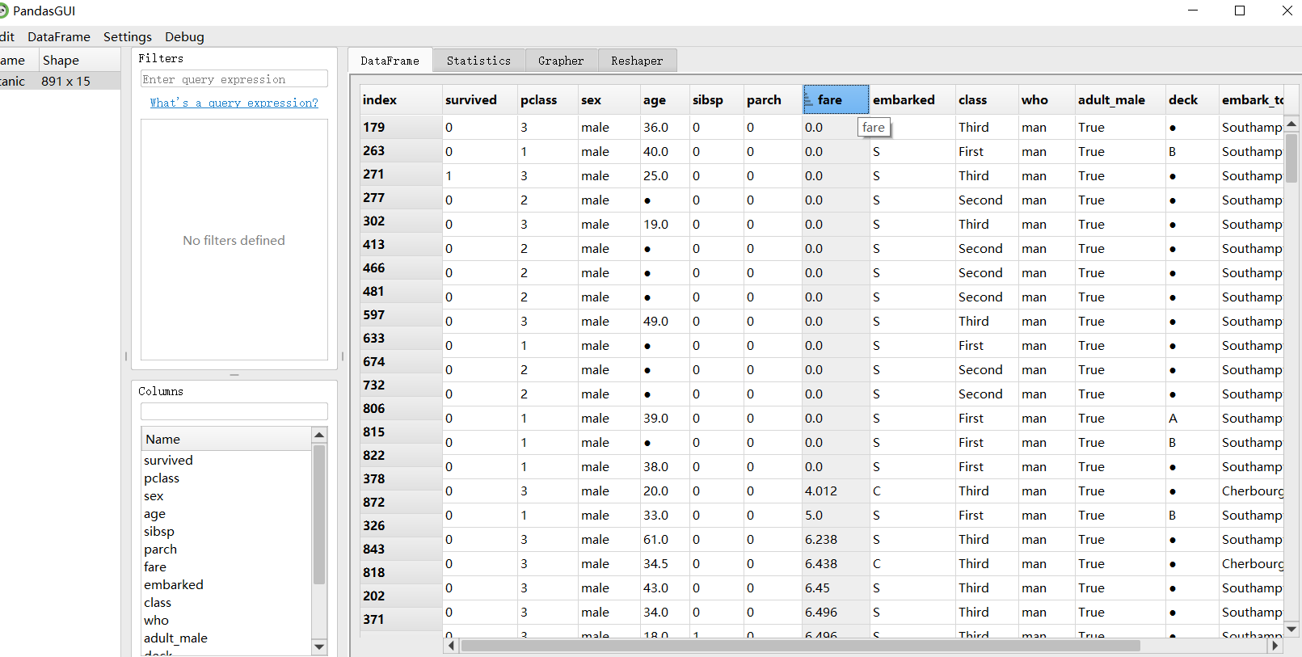Sort table by embarked column header

(x=912, y=99)
